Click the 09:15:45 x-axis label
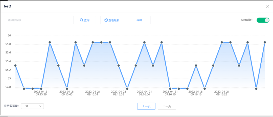273x117 pixels. click(x=67, y=93)
